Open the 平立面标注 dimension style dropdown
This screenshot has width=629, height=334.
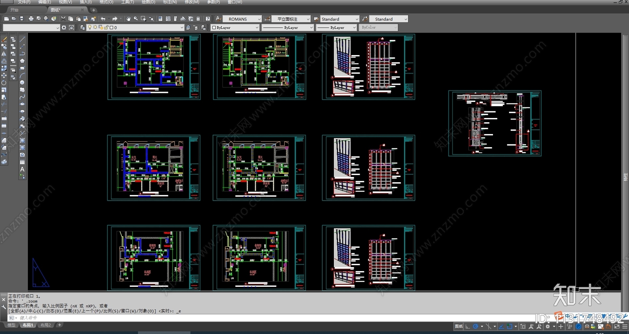tap(291, 19)
